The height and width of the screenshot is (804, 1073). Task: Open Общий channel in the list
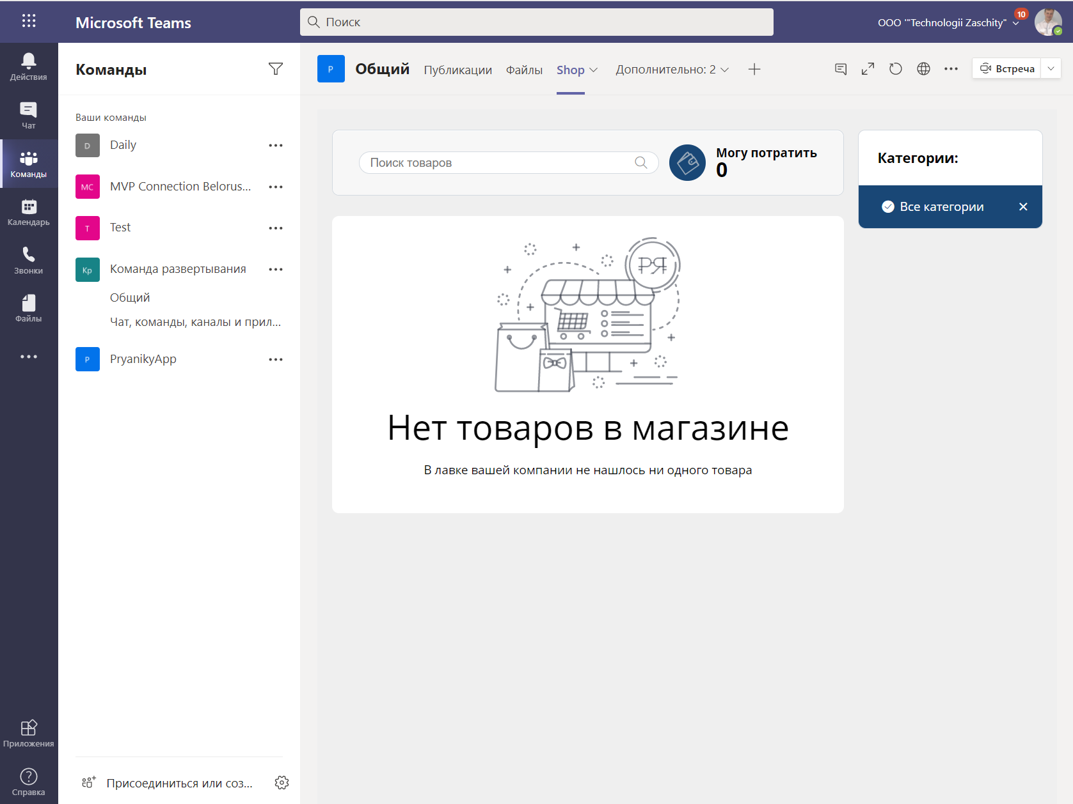[130, 297]
